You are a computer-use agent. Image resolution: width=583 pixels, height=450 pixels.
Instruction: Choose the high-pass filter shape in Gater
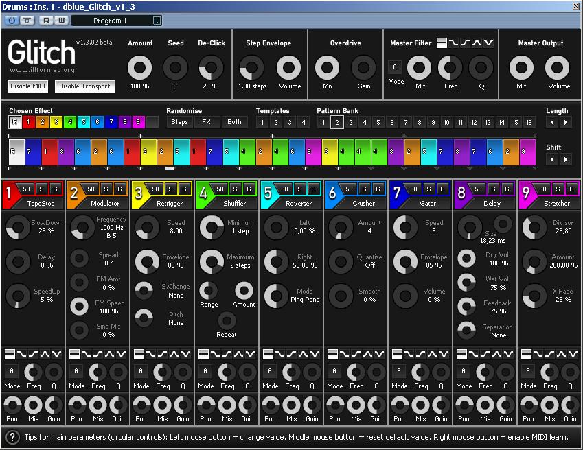point(420,354)
